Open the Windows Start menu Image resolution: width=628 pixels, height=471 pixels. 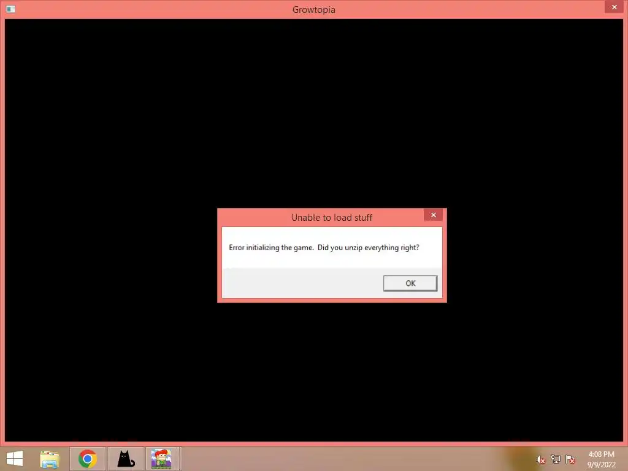click(x=15, y=459)
